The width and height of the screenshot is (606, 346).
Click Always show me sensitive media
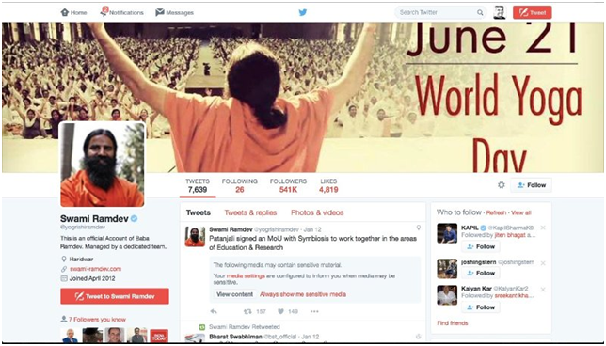coord(303,294)
